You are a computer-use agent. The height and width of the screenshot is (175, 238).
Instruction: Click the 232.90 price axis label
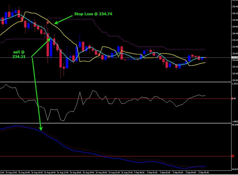(235, 73)
